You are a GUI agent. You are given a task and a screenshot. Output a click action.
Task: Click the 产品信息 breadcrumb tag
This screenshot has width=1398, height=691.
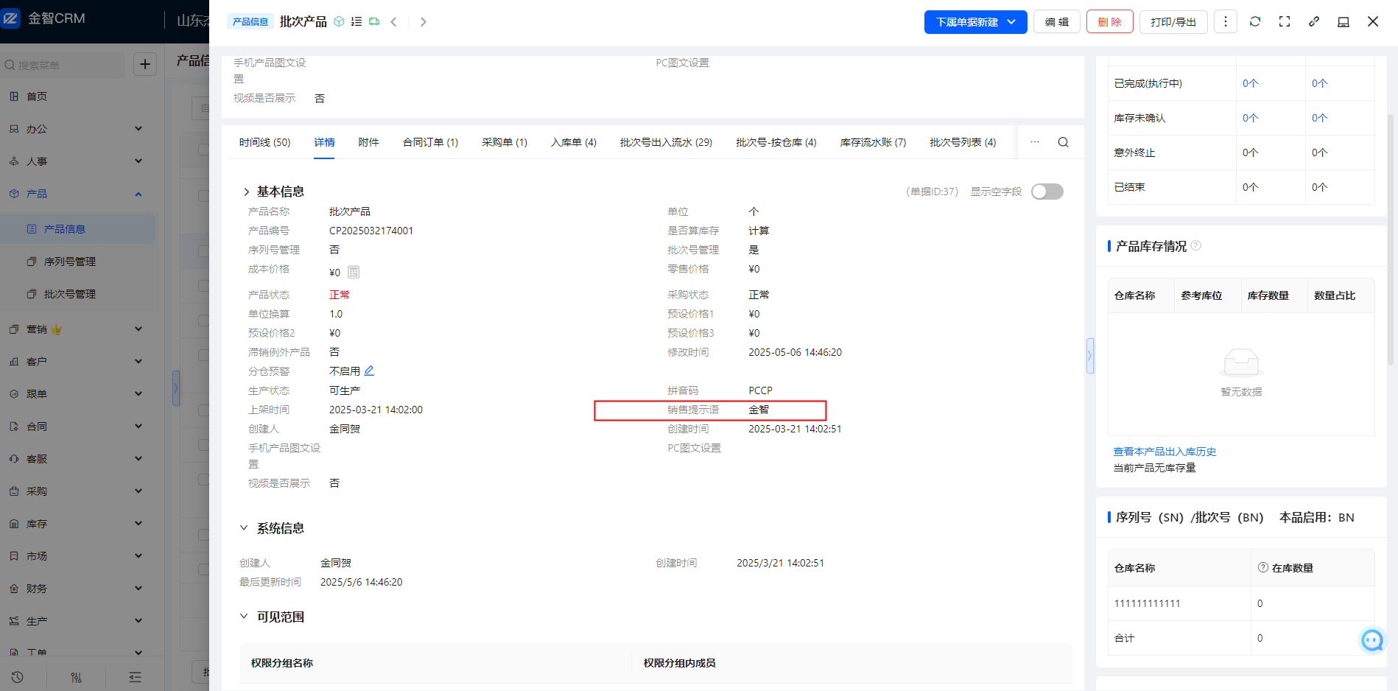tap(250, 22)
